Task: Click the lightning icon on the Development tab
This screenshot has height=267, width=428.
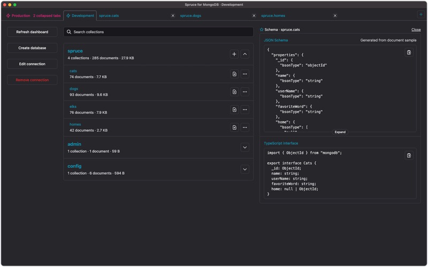Action: pyautogui.click(x=68, y=15)
